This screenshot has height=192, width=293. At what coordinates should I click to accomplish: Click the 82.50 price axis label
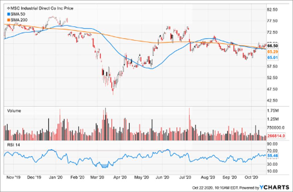(273, 9)
